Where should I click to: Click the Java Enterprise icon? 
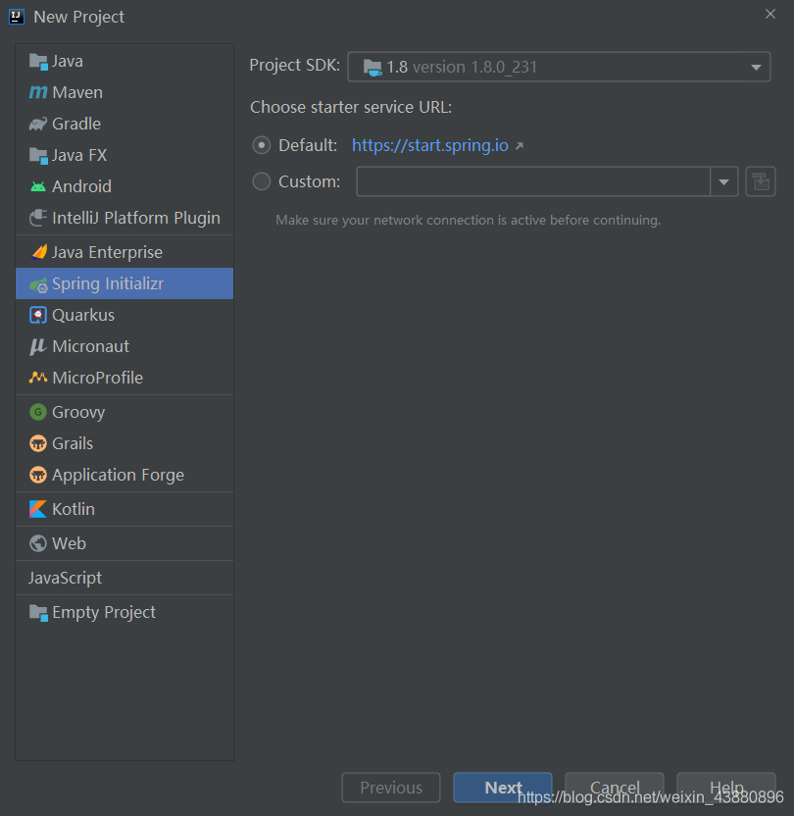click(x=39, y=252)
